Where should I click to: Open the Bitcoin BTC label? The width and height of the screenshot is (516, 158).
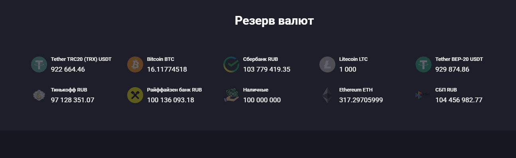point(161,59)
